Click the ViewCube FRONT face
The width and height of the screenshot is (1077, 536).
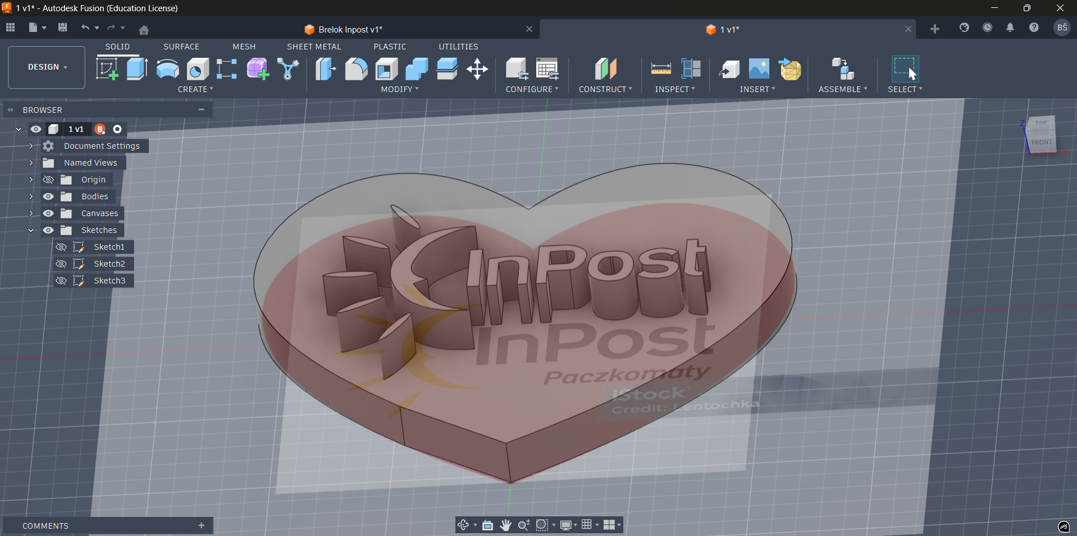pyautogui.click(x=1042, y=143)
